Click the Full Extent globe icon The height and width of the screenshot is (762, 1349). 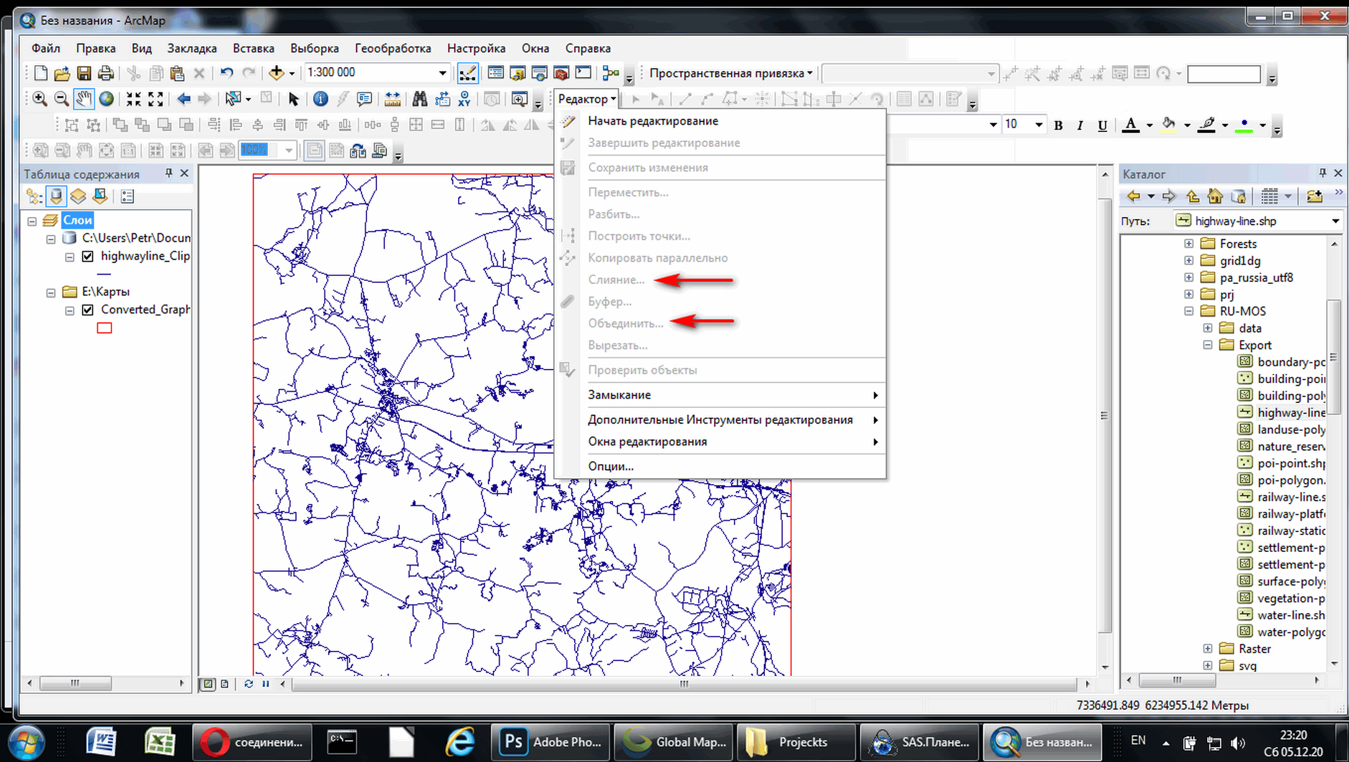click(107, 99)
